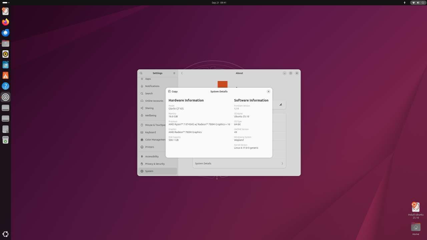This screenshot has height=240, width=427.
Task: Open the Trash from the dock
Action: pos(5,140)
